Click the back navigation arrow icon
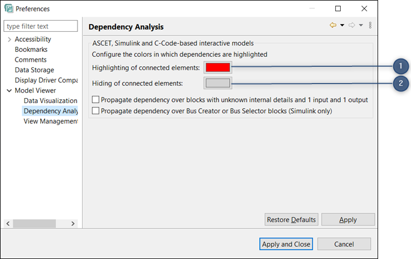 click(333, 26)
